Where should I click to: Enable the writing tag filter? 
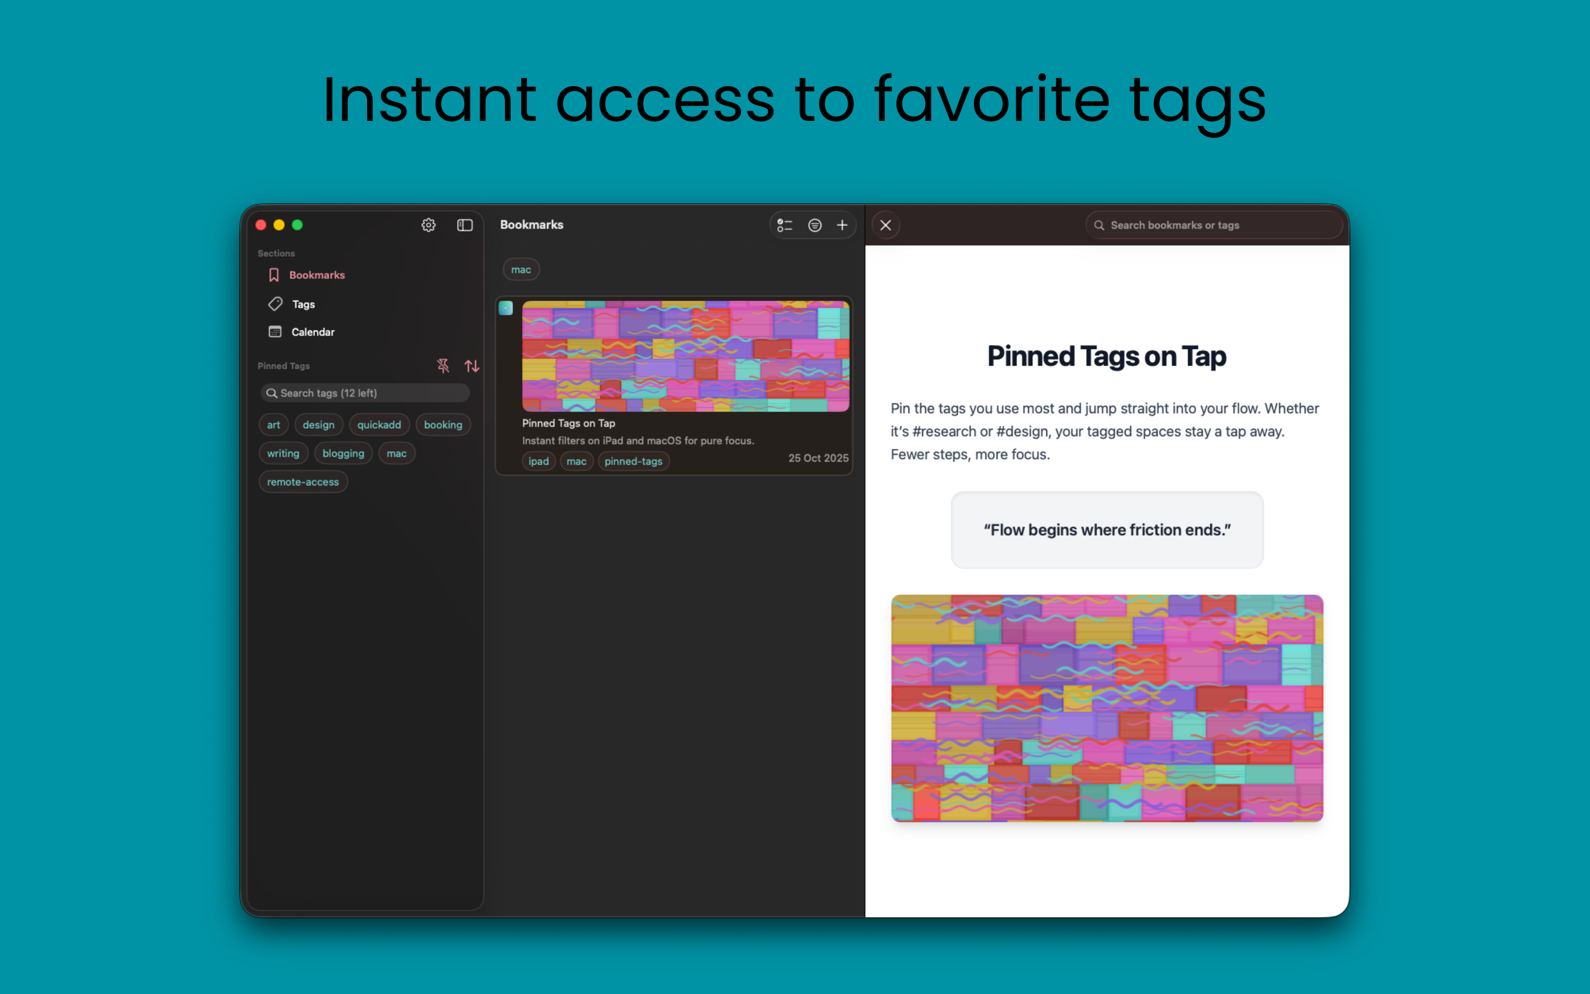[x=283, y=453]
